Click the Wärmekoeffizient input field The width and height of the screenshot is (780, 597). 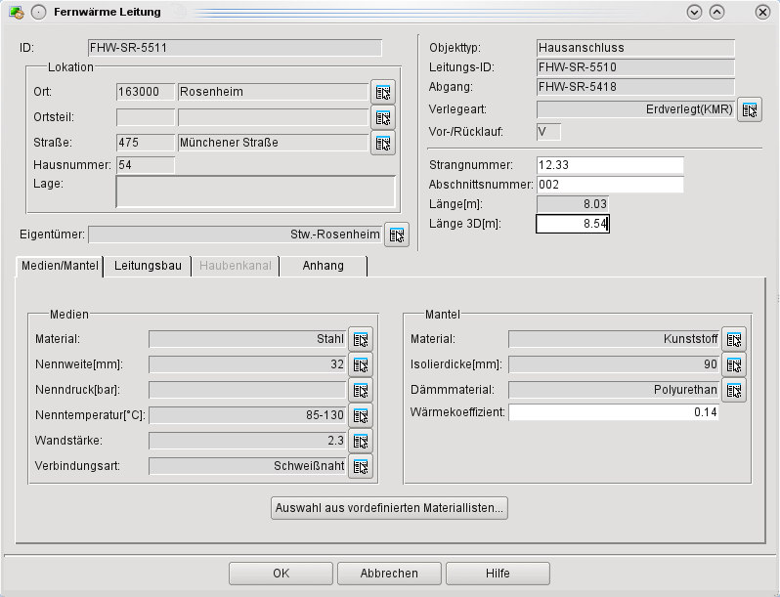[614, 413]
